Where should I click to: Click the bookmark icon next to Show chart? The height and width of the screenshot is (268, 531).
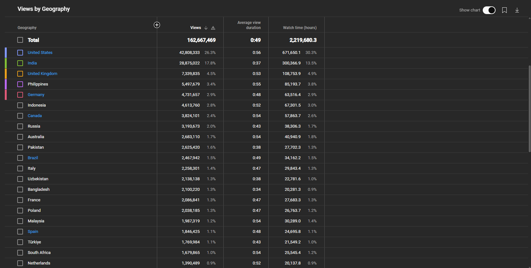point(504,10)
